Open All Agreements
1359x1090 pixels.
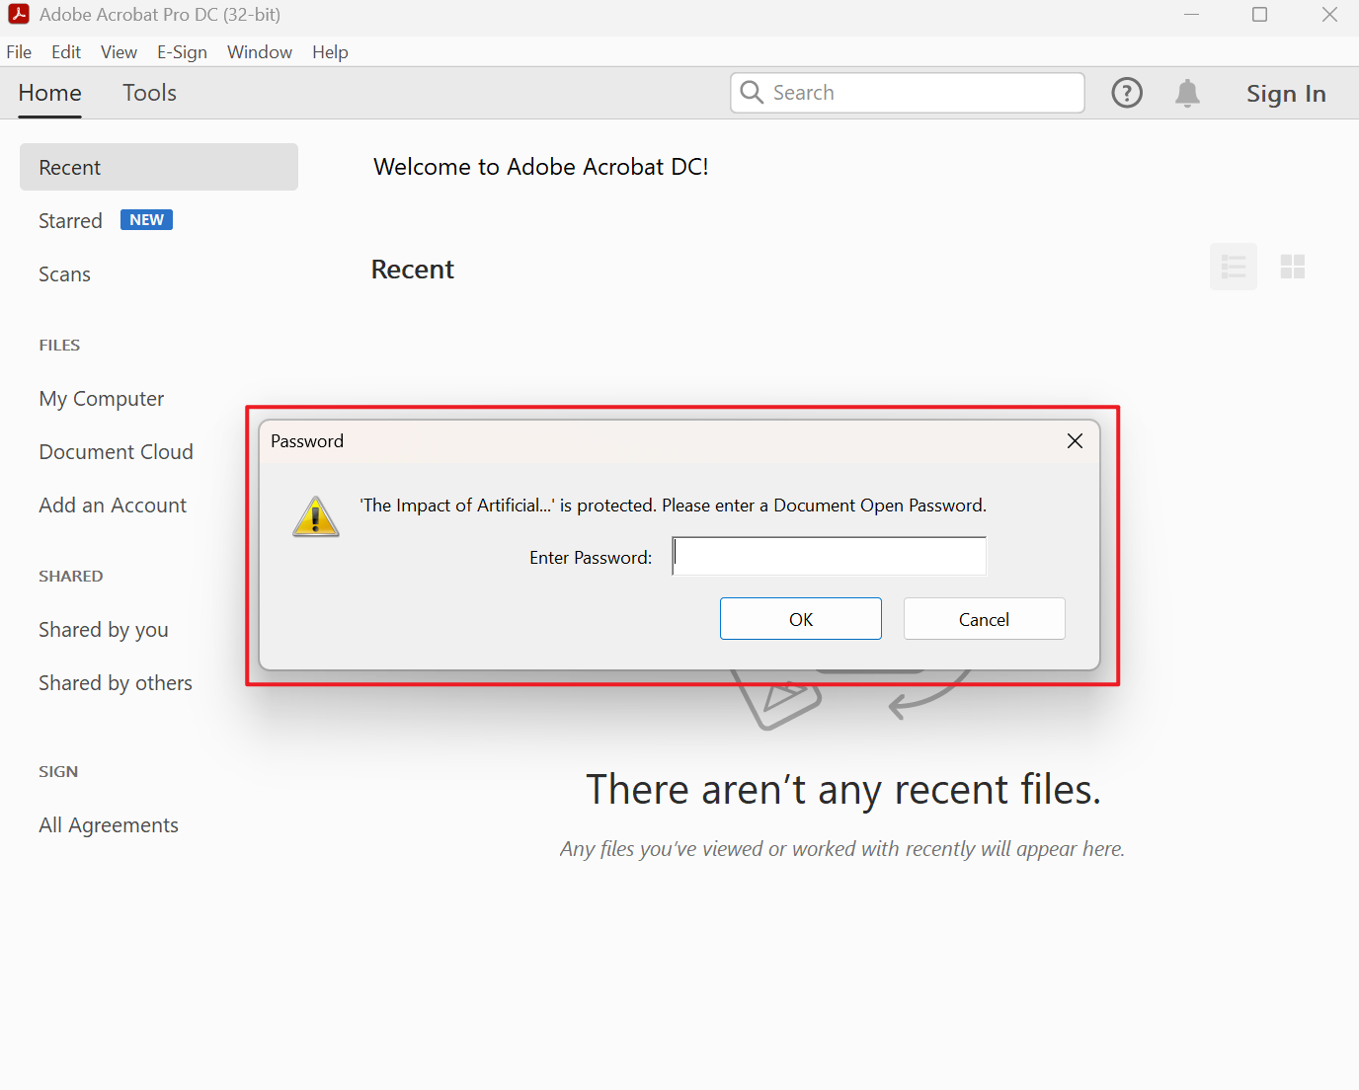point(109,825)
